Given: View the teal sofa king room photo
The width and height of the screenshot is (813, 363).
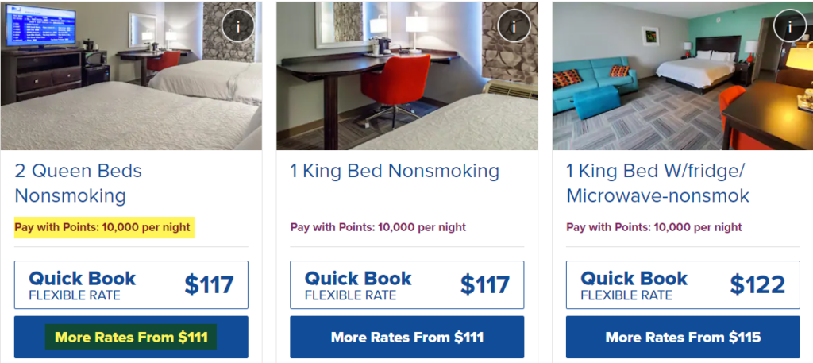Looking at the screenshot, I should click(x=683, y=75).
